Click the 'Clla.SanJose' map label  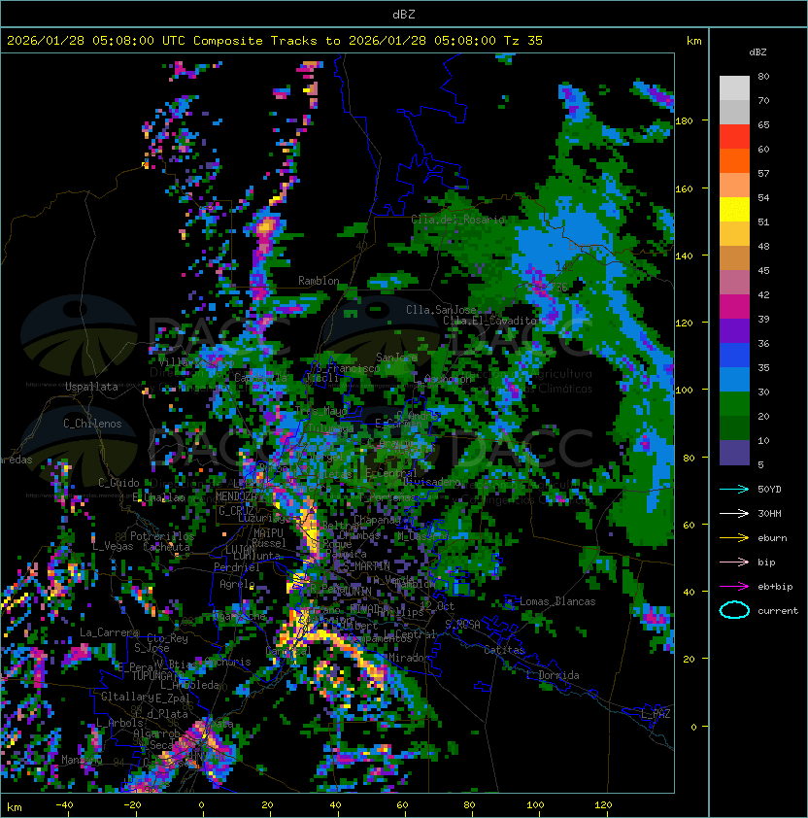pyautogui.click(x=441, y=310)
